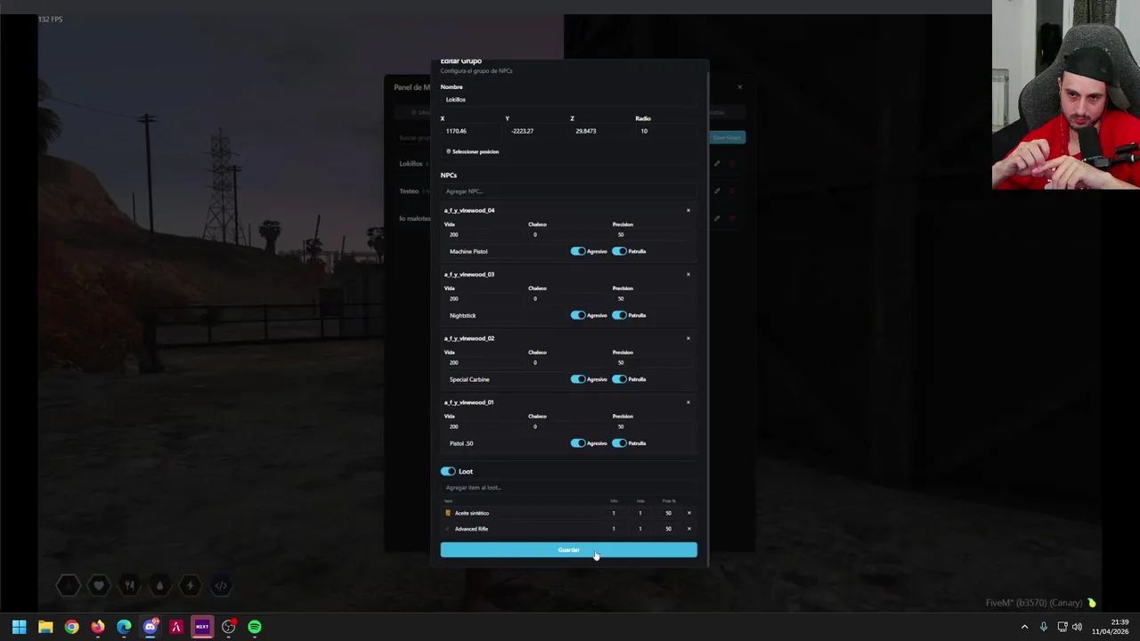1140x641 pixels.
Task: Click the Vida field of a_f_y_vinewood_04
Action: pyautogui.click(x=483, y=234)
